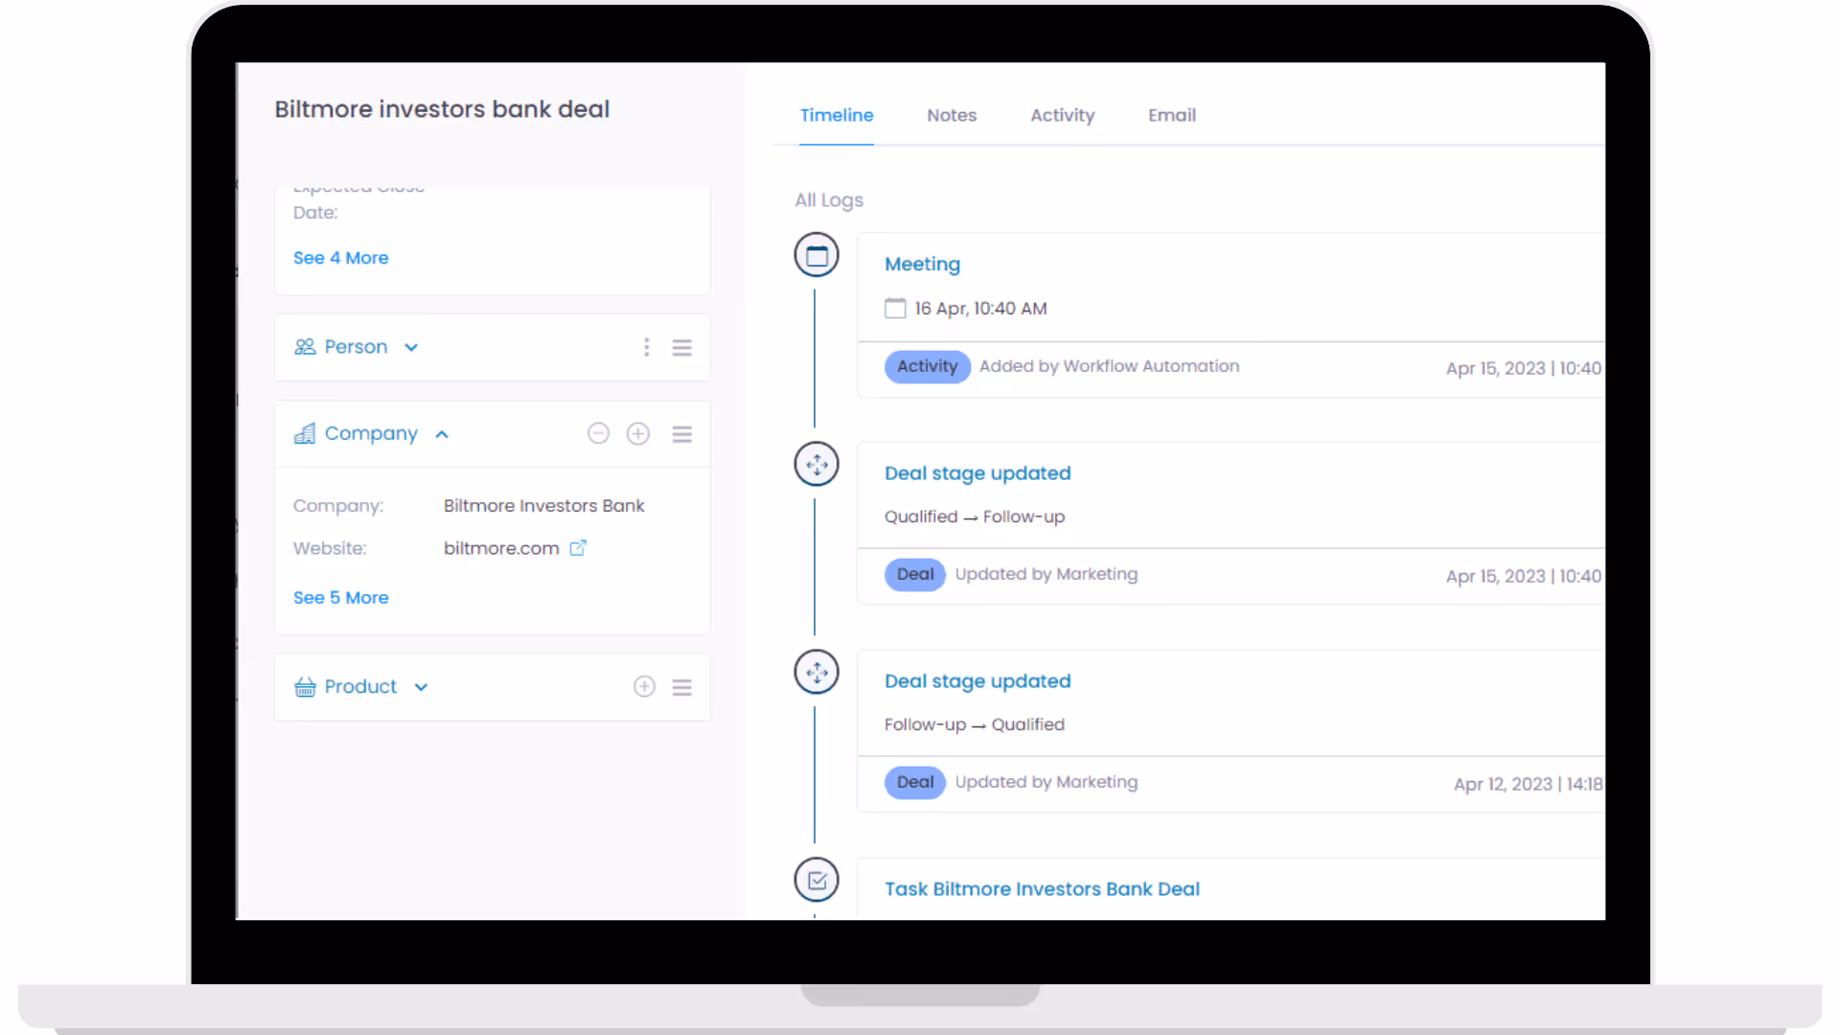1840x1035 pixels.
Task: Open the Meeting log entry title
Action: point(922,264)
